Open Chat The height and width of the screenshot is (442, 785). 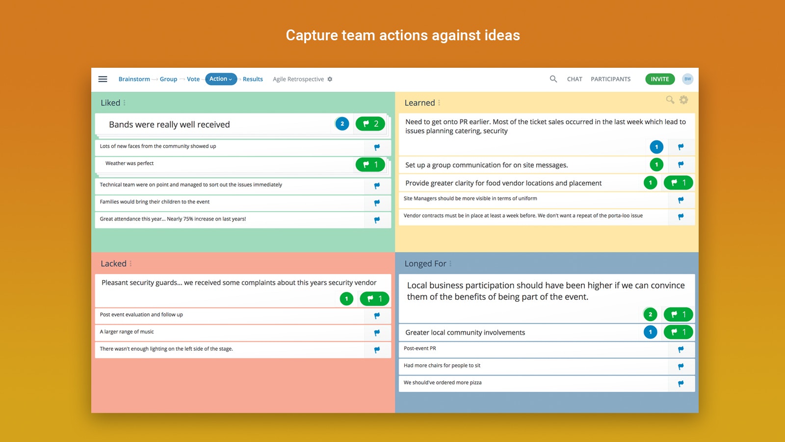pyautogui.click(x=574, y=79)
